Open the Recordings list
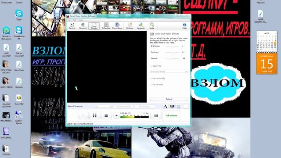Image resolution: width=281 pixels, height=158 pixels. tap(117, 26)
